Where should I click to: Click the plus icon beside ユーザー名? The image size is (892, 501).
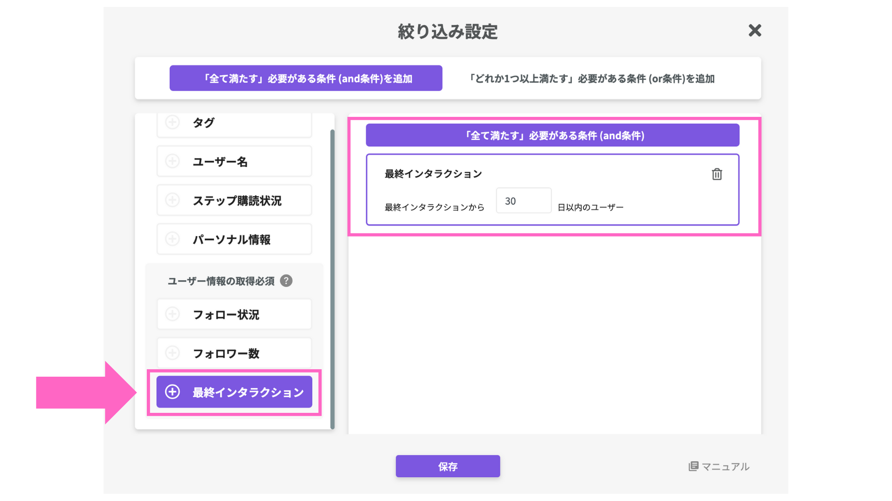[172, 161]
